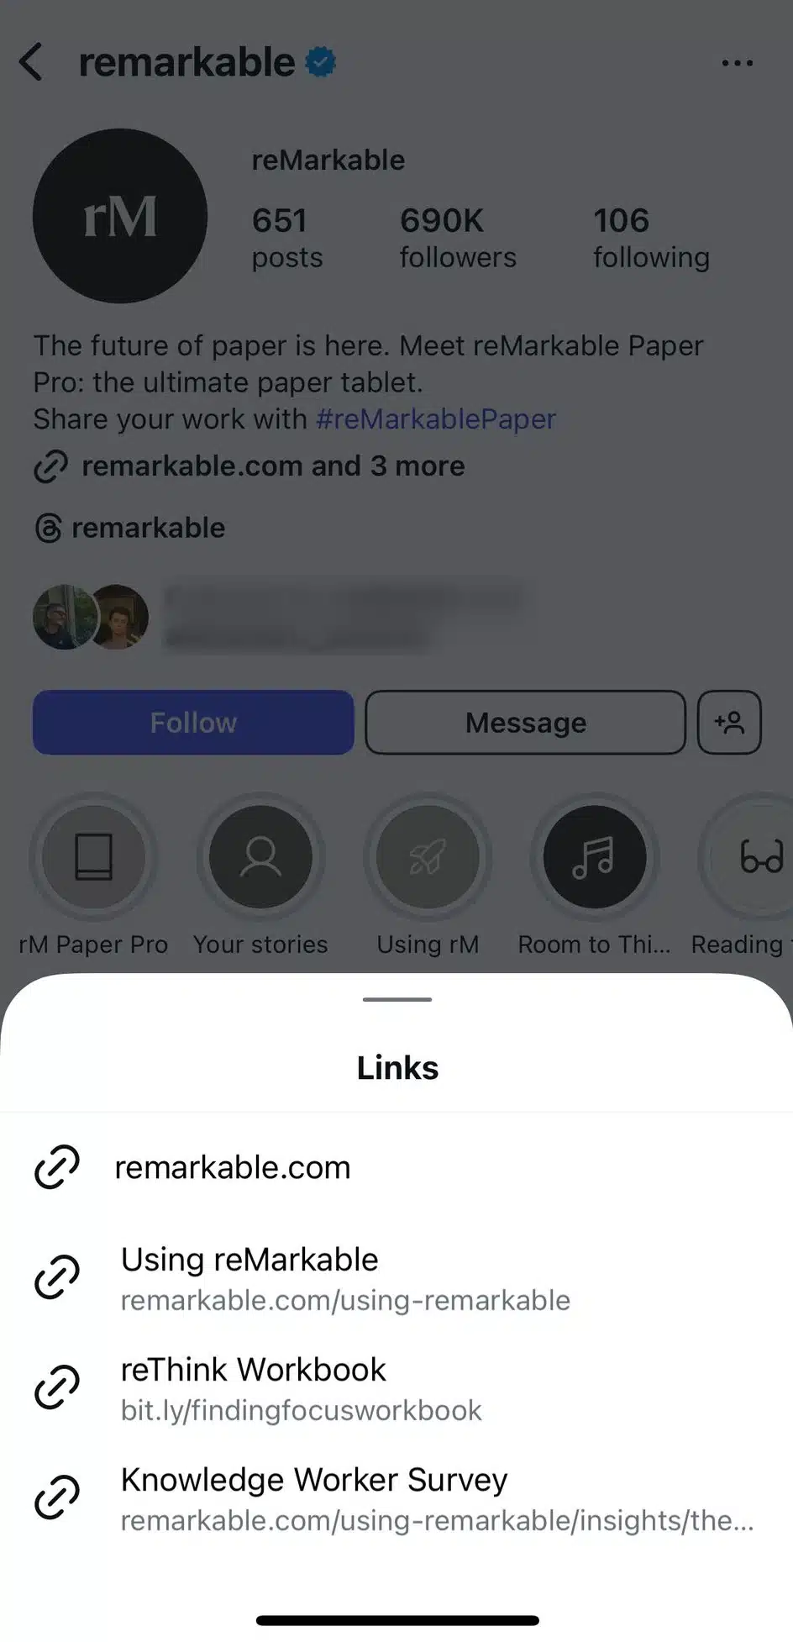
Task: Tap the back arrow icon
Action: pos(31,62)
